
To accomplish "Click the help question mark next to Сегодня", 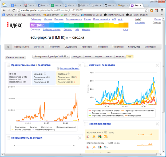I will coord(45,73).
